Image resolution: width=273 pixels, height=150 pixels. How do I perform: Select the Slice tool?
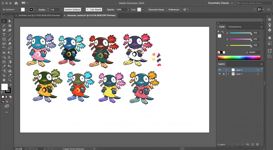tap(10, 75)
